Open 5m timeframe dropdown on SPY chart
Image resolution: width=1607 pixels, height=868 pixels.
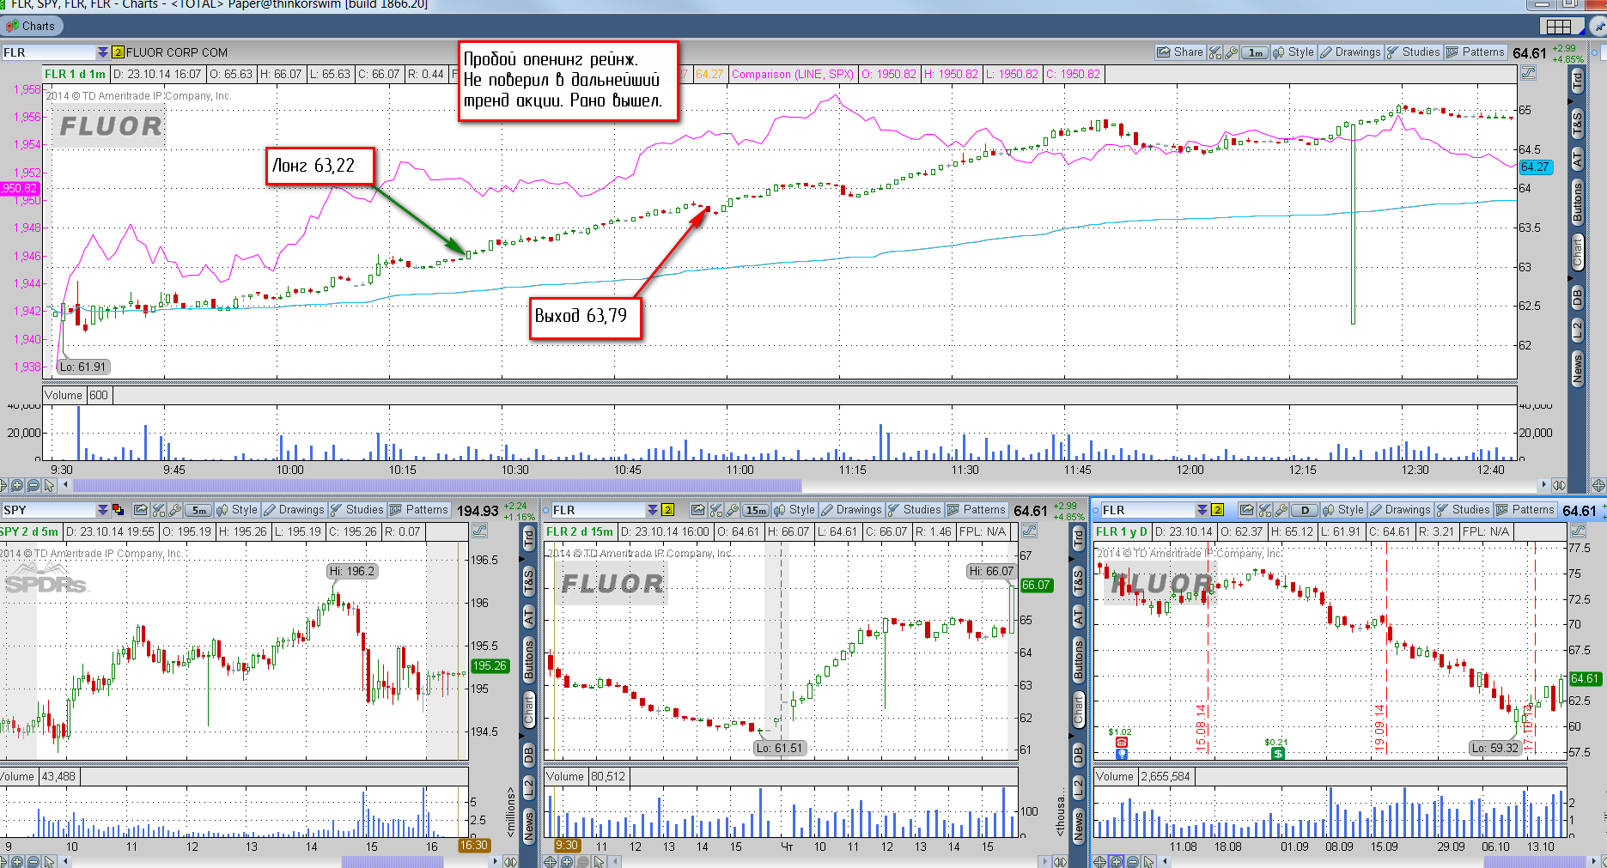pos(198,510)
